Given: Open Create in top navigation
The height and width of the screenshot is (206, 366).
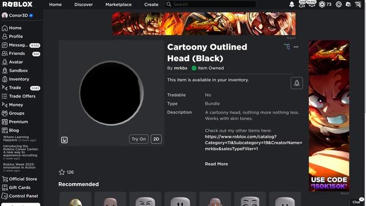Looking at the screenshot, I should tap(151, 5).
